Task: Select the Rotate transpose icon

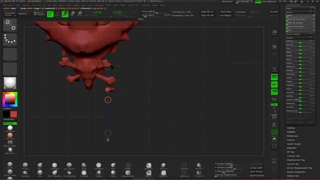Action: click(79, 14)
